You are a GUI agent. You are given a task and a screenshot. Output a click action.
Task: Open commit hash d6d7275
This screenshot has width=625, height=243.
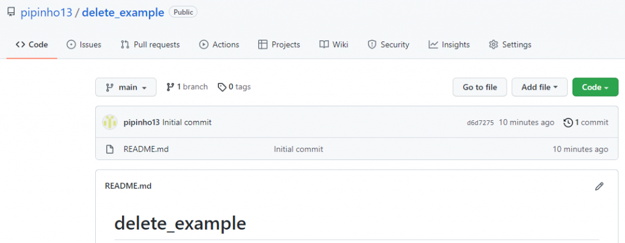[x=480, y=123]
